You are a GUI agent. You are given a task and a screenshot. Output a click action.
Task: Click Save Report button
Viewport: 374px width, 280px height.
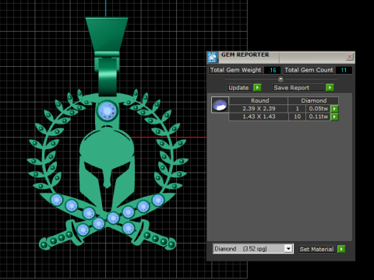299,88
